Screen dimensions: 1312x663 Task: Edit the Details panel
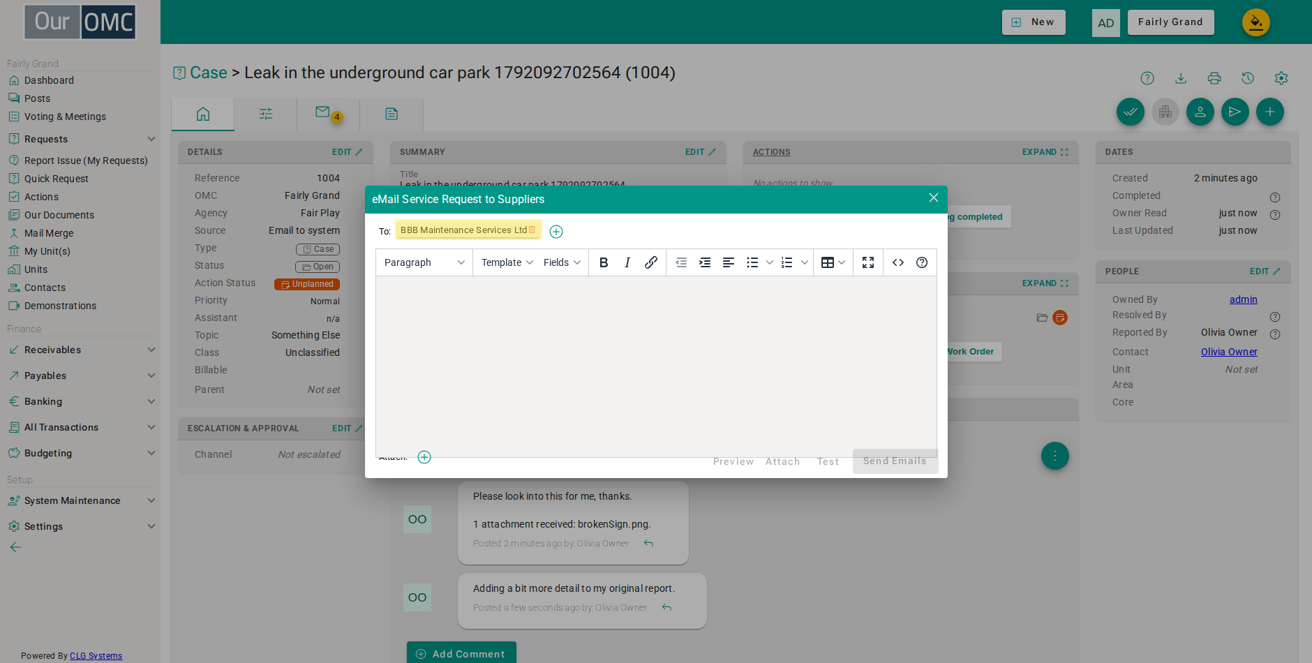(347, 152)
